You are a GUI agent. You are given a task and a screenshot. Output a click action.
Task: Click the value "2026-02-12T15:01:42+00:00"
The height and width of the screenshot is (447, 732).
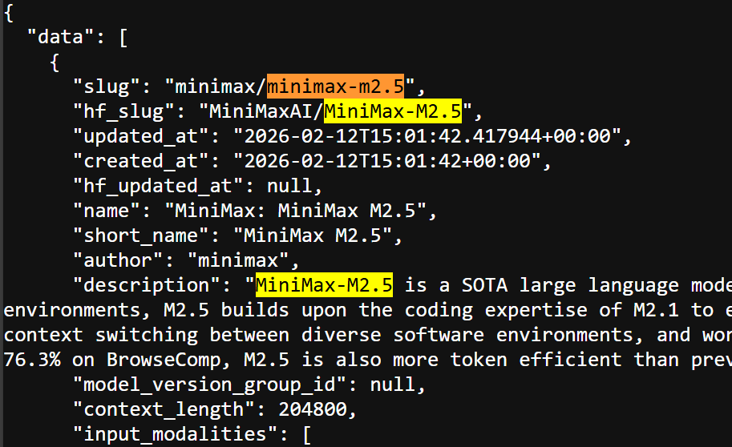click(387, 160)
